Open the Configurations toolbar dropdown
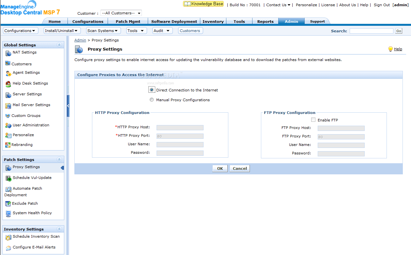411x255 pixels. 21,31
